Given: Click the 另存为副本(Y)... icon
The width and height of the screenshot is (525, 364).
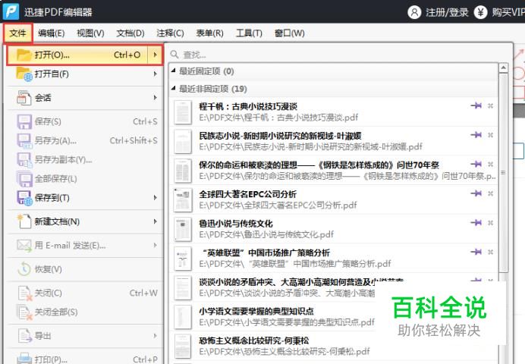Looking at the screenshot, I should (24, 160).
